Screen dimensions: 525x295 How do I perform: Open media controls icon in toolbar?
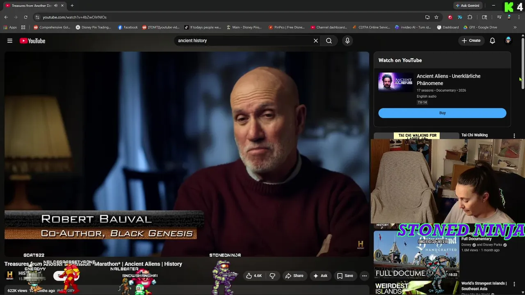[499, 17]
